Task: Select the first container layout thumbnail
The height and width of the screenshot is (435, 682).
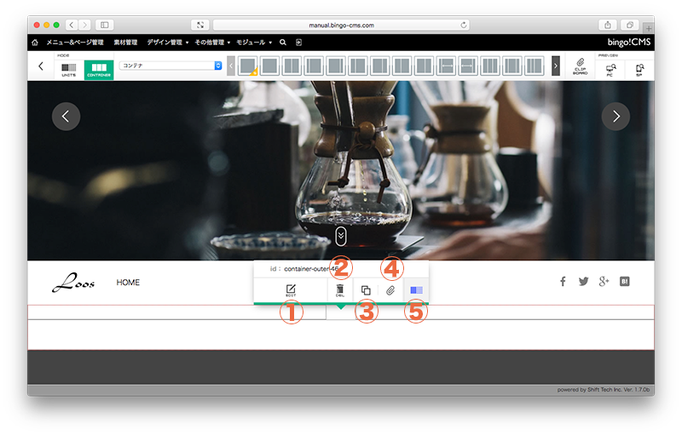Action: (247, 66)
